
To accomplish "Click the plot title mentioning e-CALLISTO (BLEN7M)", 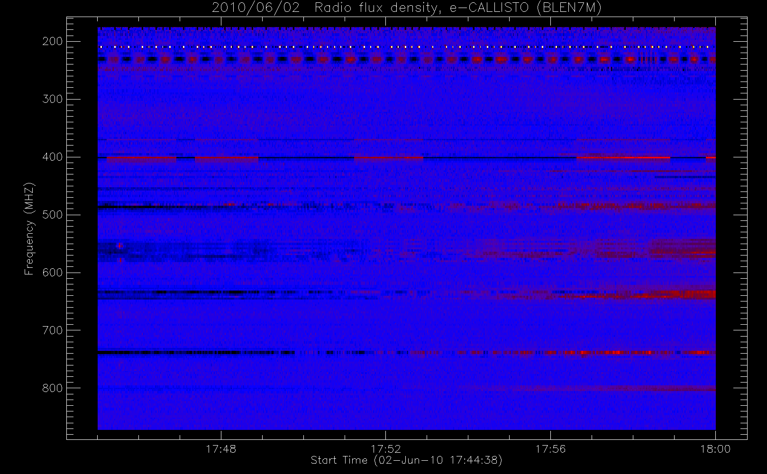I will tap(406, 8).
